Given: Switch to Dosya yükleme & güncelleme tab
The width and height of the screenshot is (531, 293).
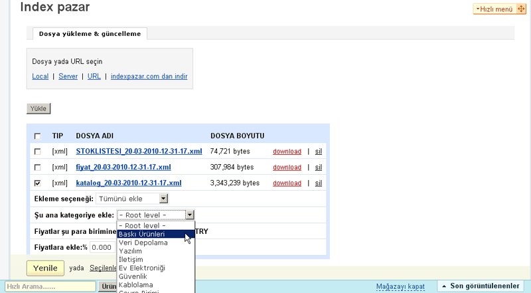Looking at the screenshot, I should pyautogui.click(x=90, y=34).
